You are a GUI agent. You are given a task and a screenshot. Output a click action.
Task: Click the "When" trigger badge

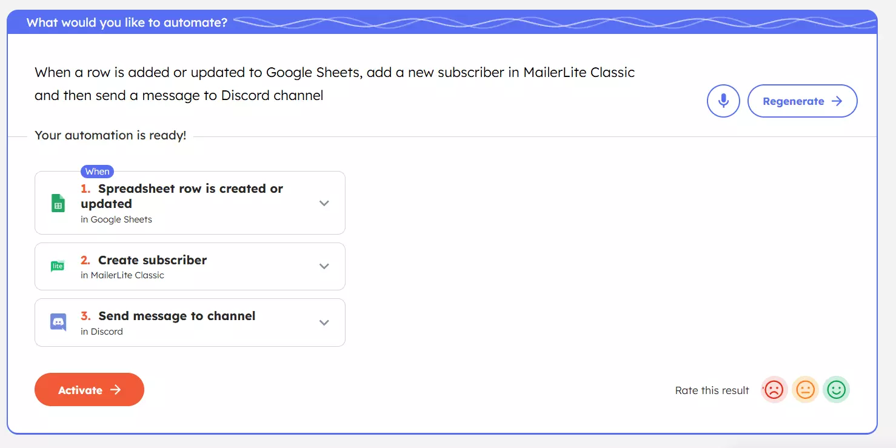tap(97, 172)
